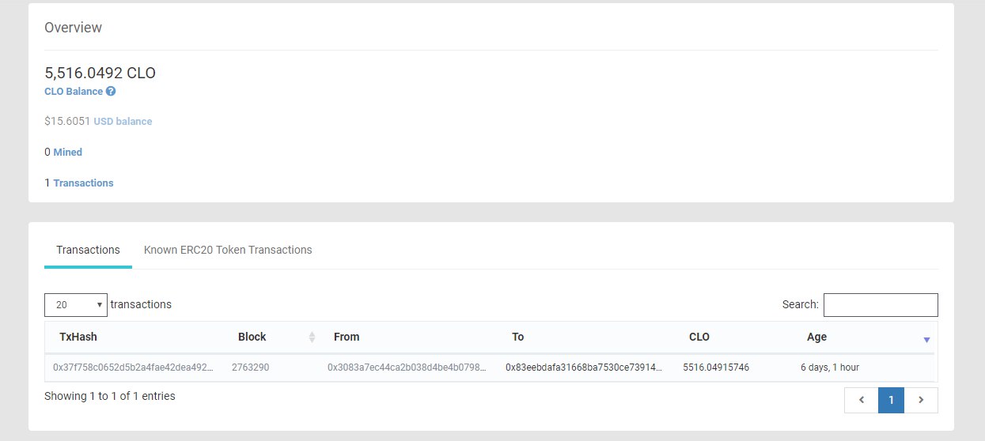Go to next page with right chevron
985x441 pixels.
pyautogui.click(x=921, y=400)
